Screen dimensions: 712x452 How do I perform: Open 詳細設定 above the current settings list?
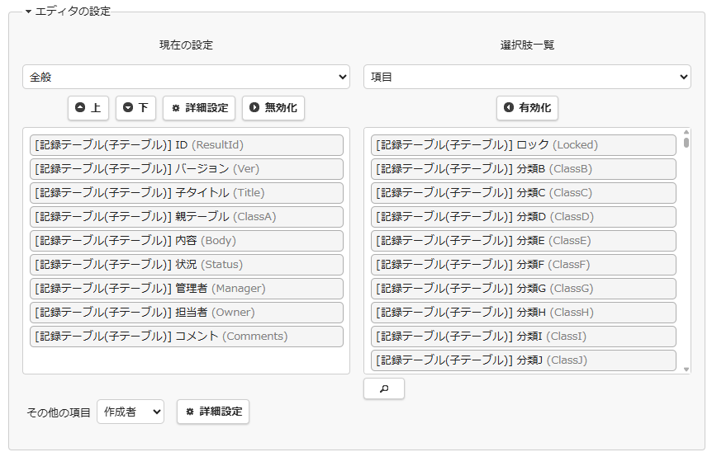tap(199, 108)
